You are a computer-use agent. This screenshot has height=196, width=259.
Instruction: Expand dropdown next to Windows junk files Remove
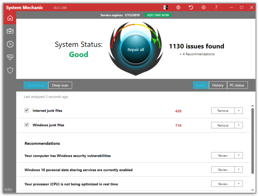click(x=239, y=125)
